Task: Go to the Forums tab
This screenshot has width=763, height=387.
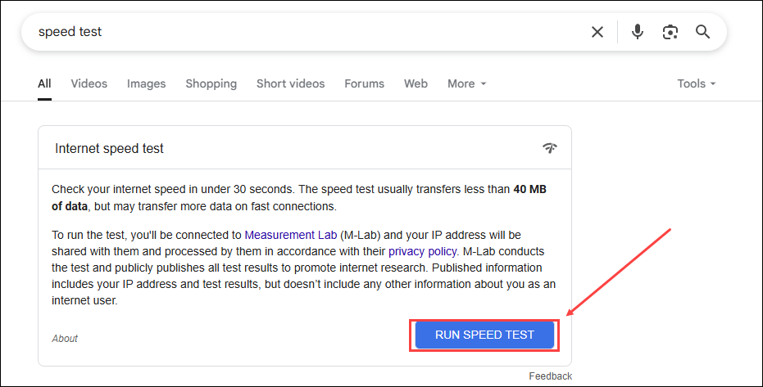Action: point(364,83)
